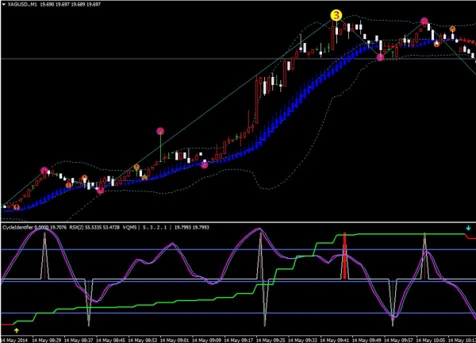Select the magenta dot atop the green spike
476x343 pixels.
tap(160, 131)
